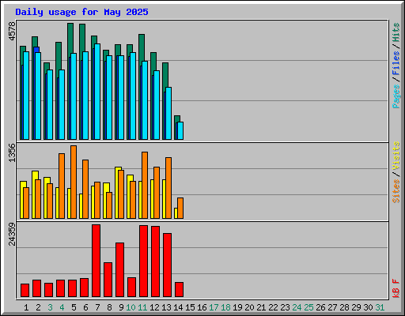Click the day 26 label on x-axis
The height and width of the screenshot is (316, 405).
coord(320,307)
